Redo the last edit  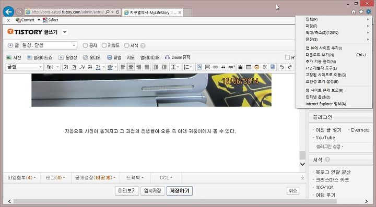tap(290, 67)
